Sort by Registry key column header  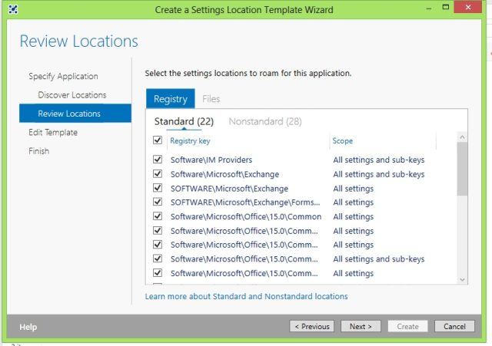[190, 141]
